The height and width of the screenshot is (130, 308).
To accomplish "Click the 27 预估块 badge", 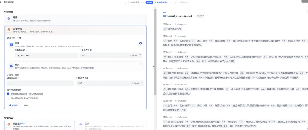I will [201, 16].
